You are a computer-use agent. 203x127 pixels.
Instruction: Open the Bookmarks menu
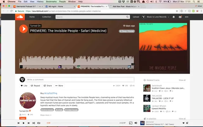click(x=51, y=2)
